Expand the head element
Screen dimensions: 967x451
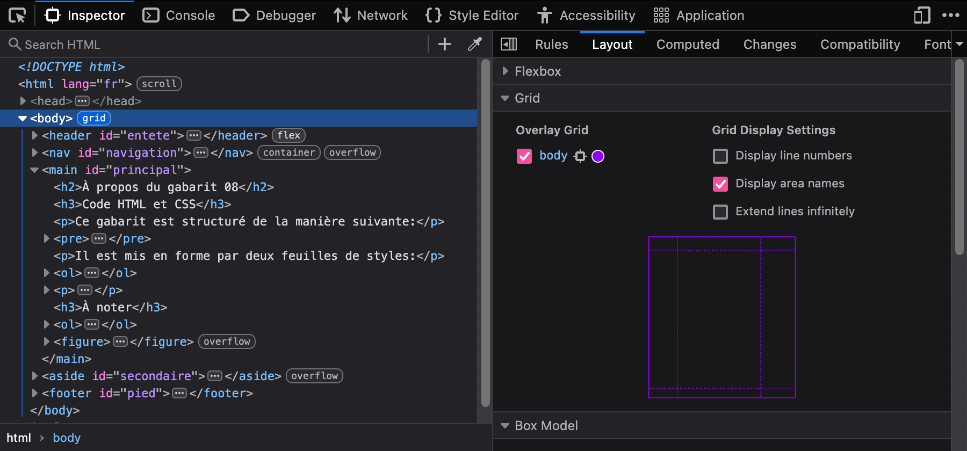coord(23,101)
